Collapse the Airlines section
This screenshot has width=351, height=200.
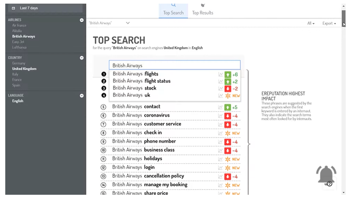(x=82, y=20)
